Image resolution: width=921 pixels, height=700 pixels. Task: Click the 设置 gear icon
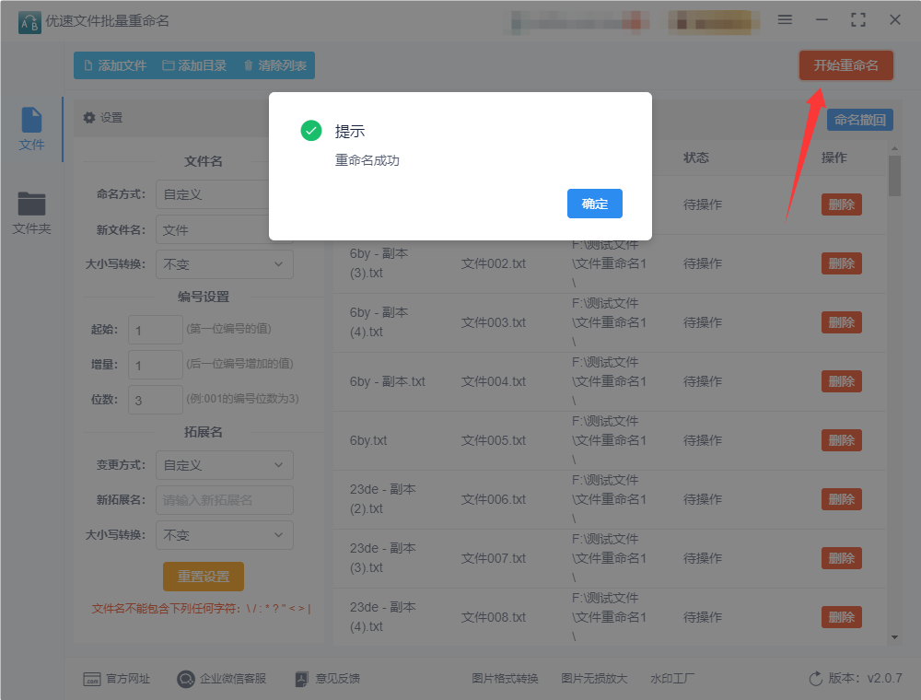pyautogui.click(x=89, y=118)
